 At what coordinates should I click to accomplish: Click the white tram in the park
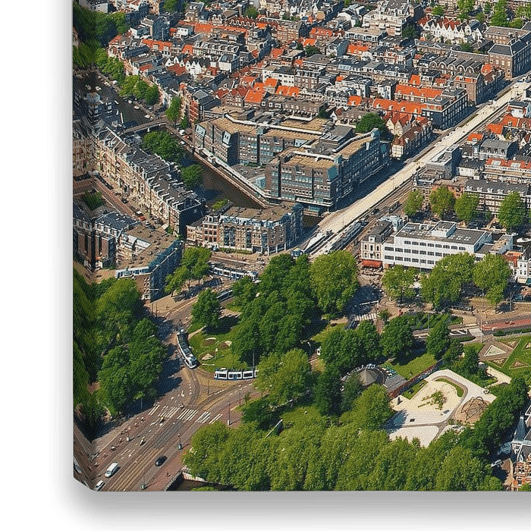pos(235,373)
